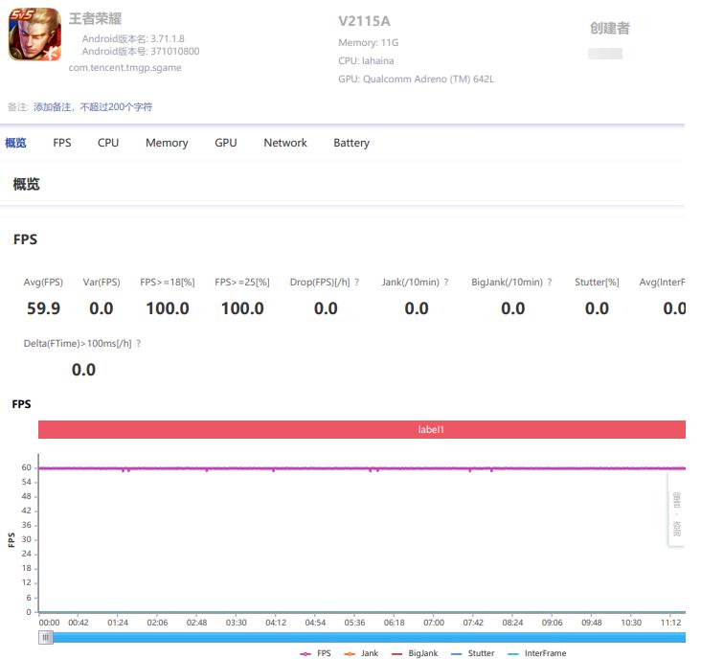
Task: Click the 添加备注 note input field
Action: point(93,107)
